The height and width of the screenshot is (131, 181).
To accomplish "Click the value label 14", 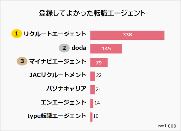I will coord(97,103).
